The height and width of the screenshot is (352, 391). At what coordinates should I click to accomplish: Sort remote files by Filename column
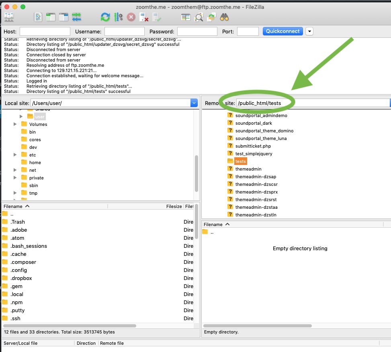[293, 224]
